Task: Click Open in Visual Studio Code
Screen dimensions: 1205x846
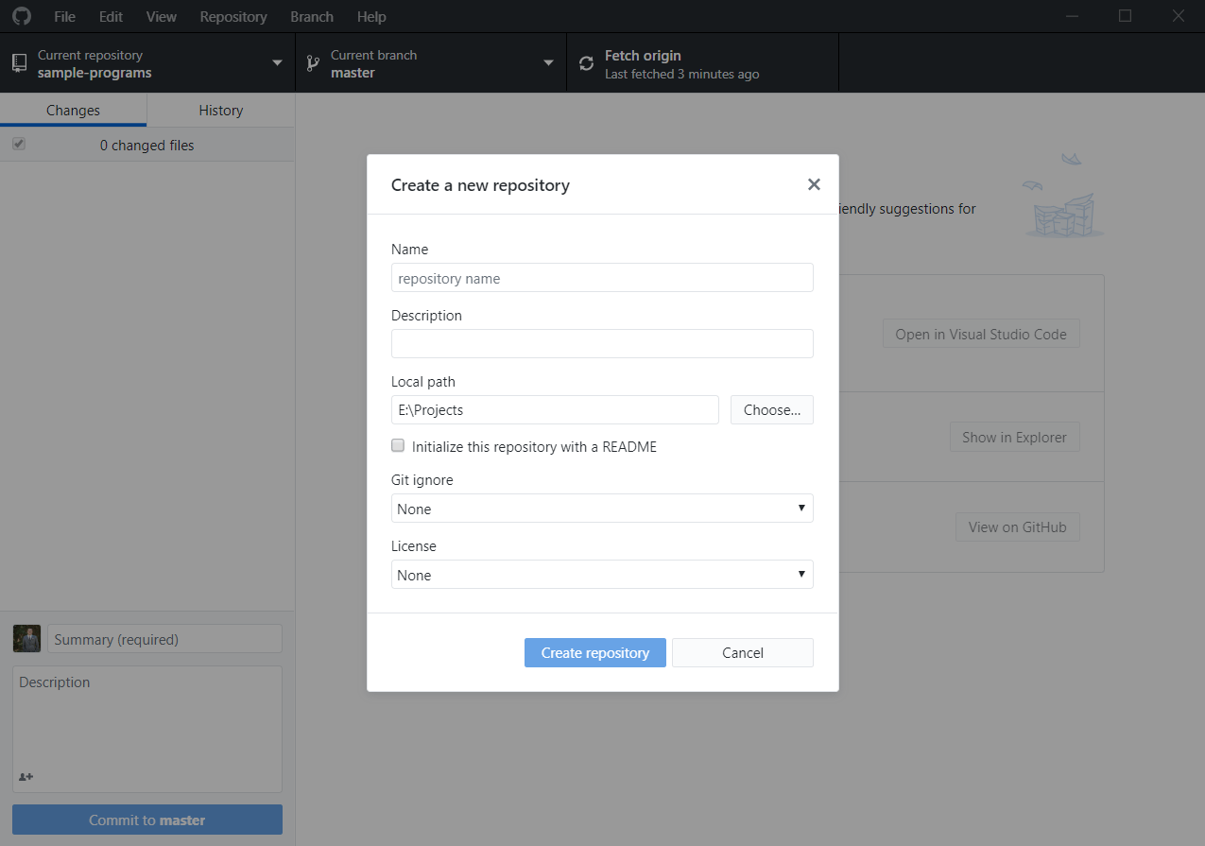Action: [x=980, y=333]
